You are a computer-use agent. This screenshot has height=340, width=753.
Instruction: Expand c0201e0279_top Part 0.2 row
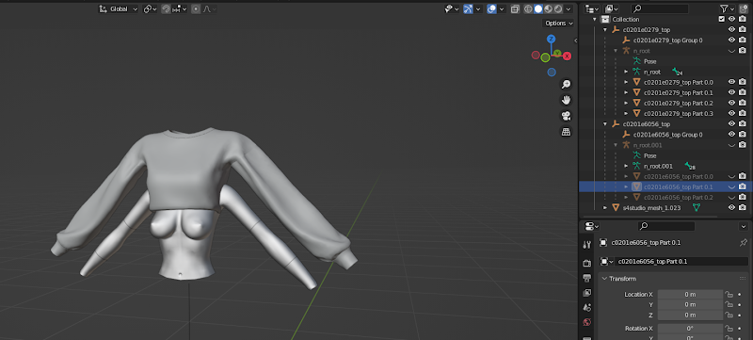click(626, 104)
